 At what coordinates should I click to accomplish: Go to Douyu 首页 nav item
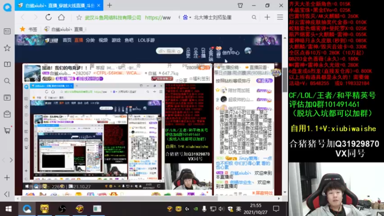67,40
